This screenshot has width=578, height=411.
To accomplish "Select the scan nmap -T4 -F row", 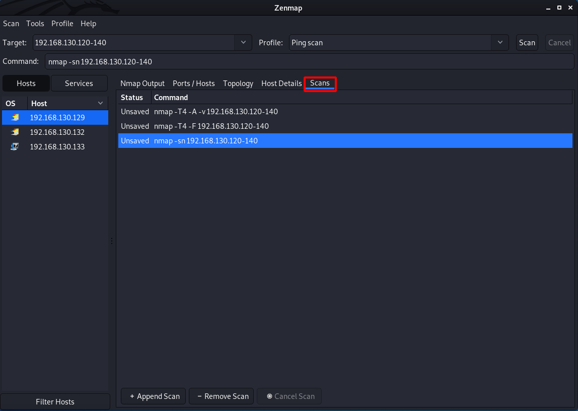I will coord(345,126).
